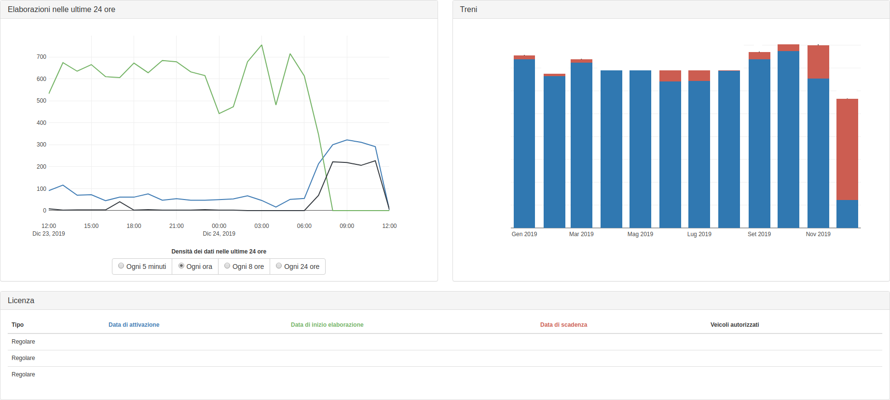This screenshot has height=400, width=890.
Task: Select the third 'Regolare' license row
Action: pos(445,374)
